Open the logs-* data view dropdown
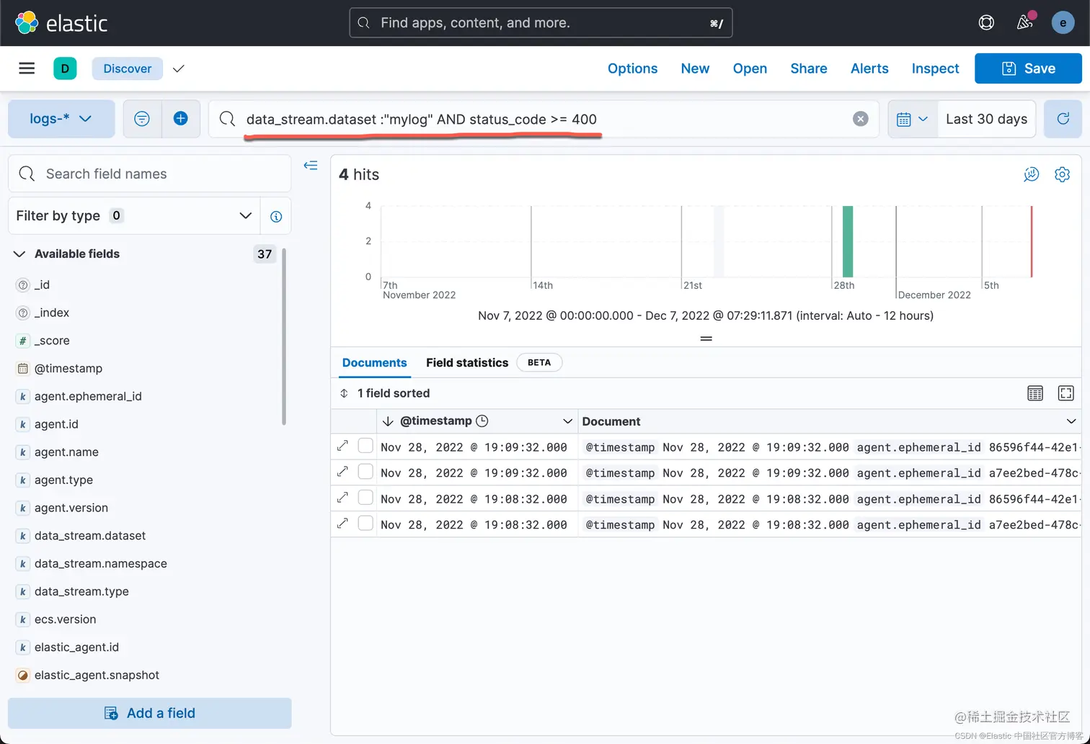Screen dimensions: 1090x744 61,119
